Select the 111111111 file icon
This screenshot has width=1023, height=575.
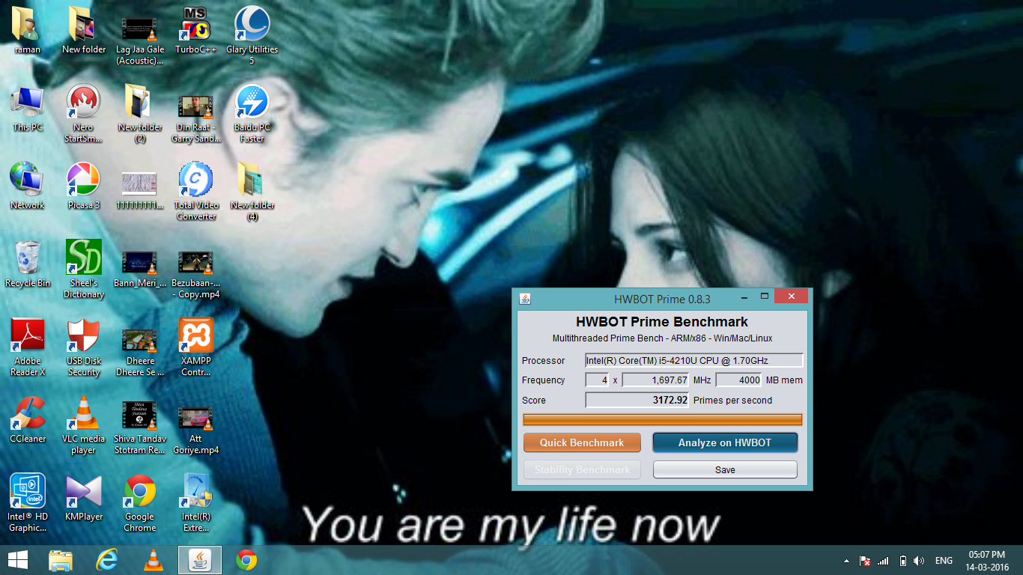pos(139,183)
